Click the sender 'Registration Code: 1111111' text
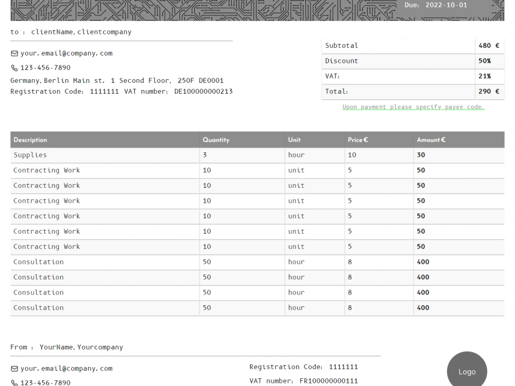Image resolution: width=515 pixels, height=386 pixels. tap(303, 366)
